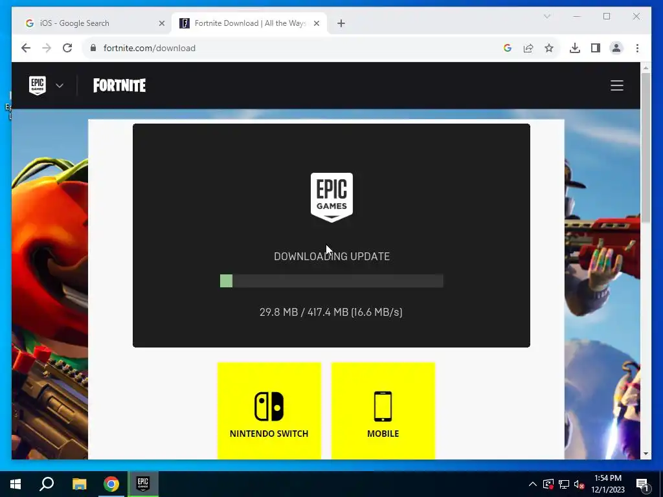Show hidden system tray icons
The height and width of the screenshot is (497, 663).
533,484
